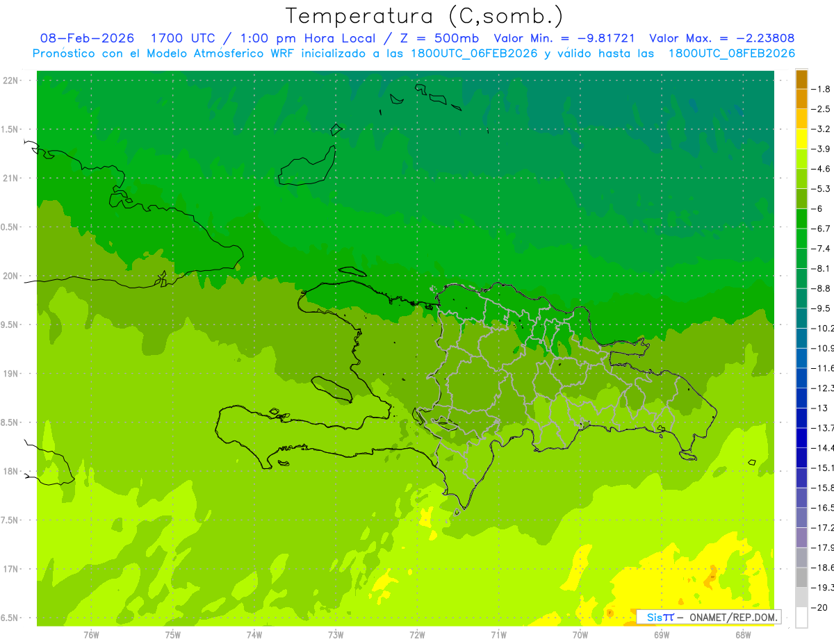Select the '08-Feb-2026' date text

(x=88, y=38)
